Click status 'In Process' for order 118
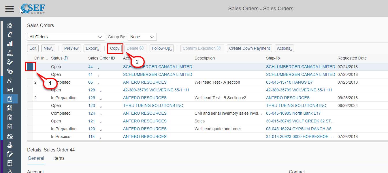This screenshot has width=388, height=173. coord(61,137)
